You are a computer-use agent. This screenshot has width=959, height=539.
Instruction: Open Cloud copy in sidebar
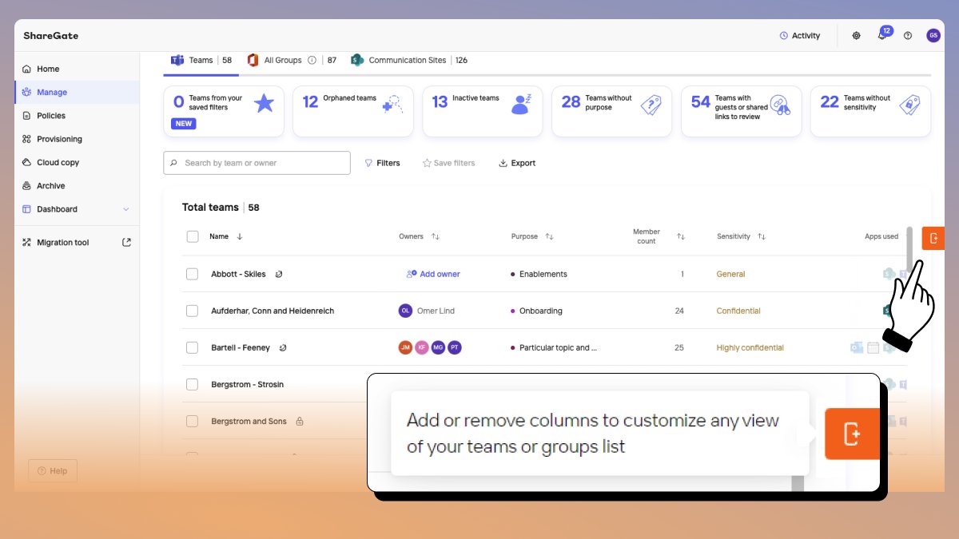[76, 162]
